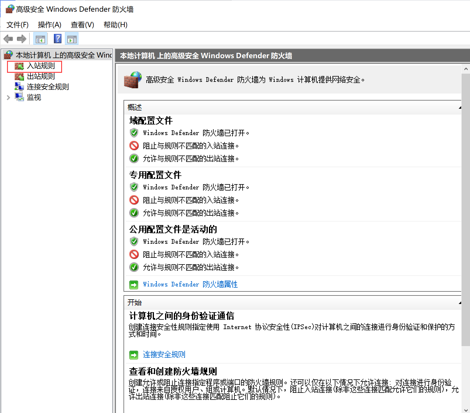The image size is (470, 413).
Task: Open the 文件(F) menu
Action: [x=18, y=25]
